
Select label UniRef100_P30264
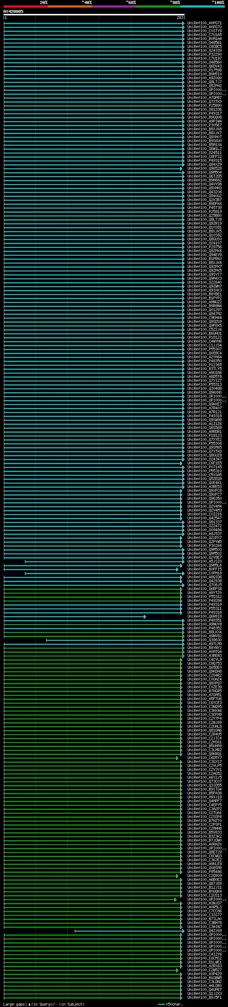click(x=204, y=546)
